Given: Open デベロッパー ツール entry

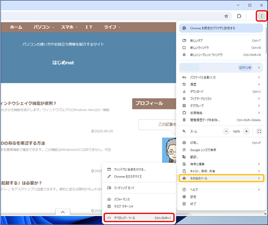Looking at the screenshot, I should [139, 218].
